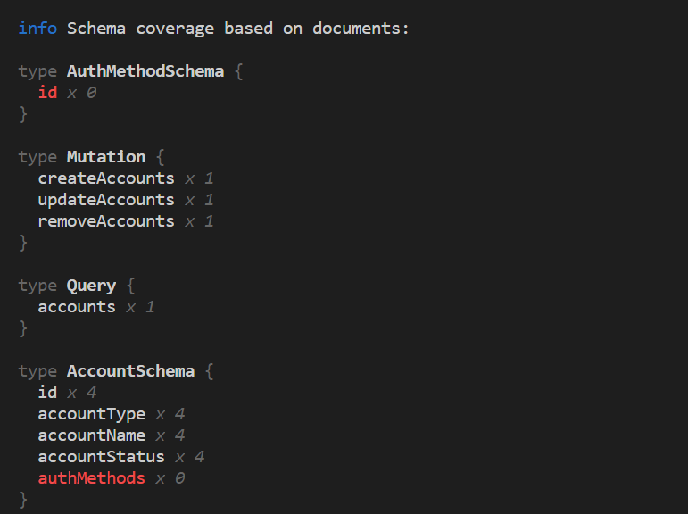This screenshot has height=514, width=688.
Task: Click 'Schema coverage based on documents:' text
Action: click(237, 29)
